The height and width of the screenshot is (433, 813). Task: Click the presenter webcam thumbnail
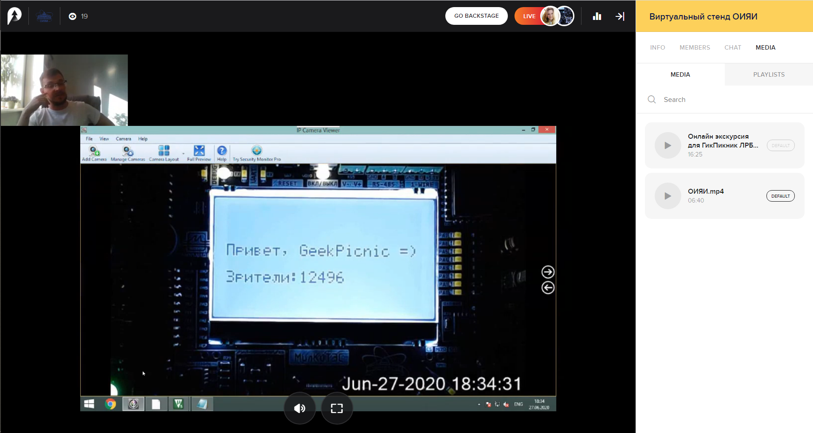[64, 90]
